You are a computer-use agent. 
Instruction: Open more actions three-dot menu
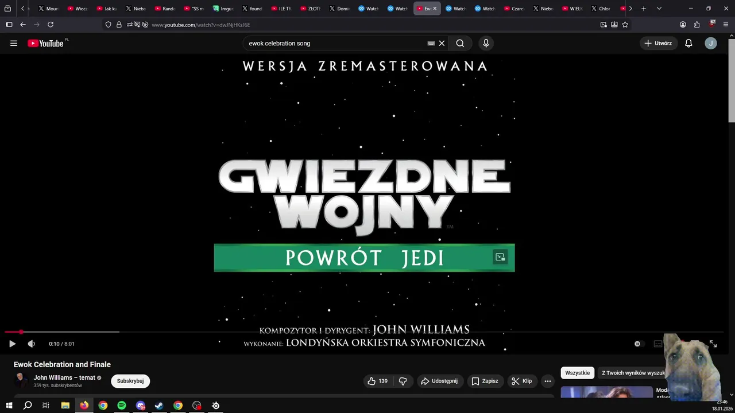coord(547,381)
